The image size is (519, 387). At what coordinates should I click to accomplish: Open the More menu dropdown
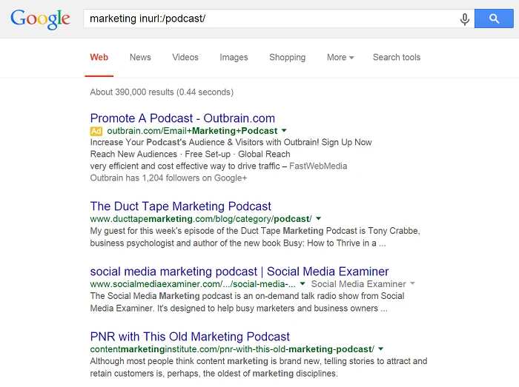[340, 58]
